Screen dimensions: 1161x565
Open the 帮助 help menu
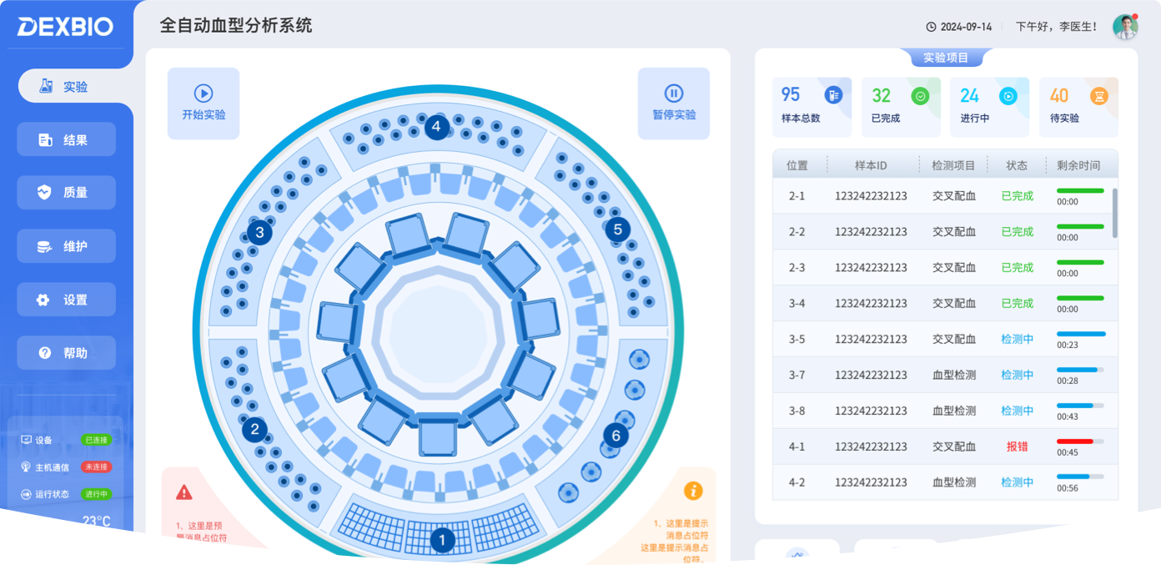[67, 353]
